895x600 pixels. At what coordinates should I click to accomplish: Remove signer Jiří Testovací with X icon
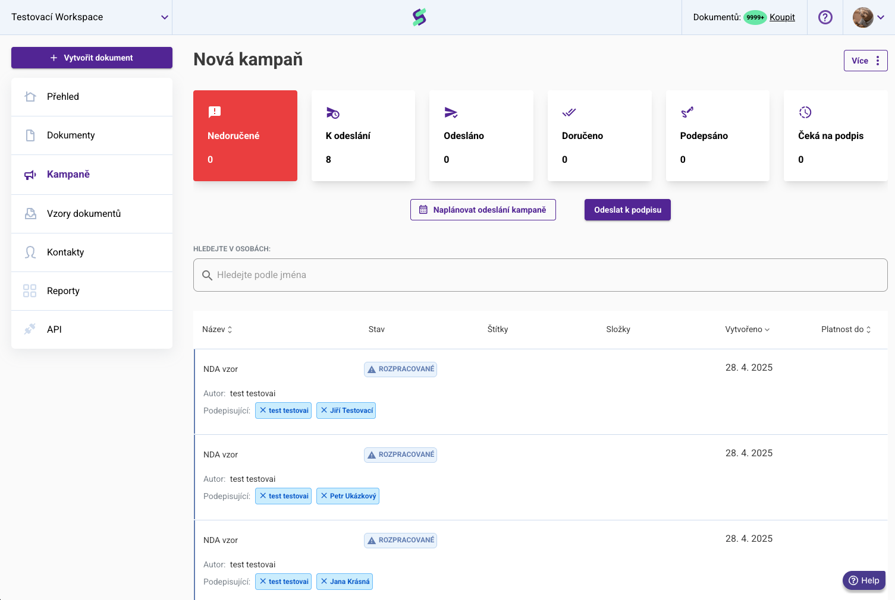click(x=324, y=410)
